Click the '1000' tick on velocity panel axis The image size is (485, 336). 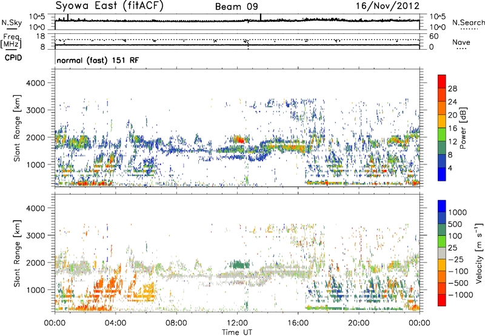point(35,290)
